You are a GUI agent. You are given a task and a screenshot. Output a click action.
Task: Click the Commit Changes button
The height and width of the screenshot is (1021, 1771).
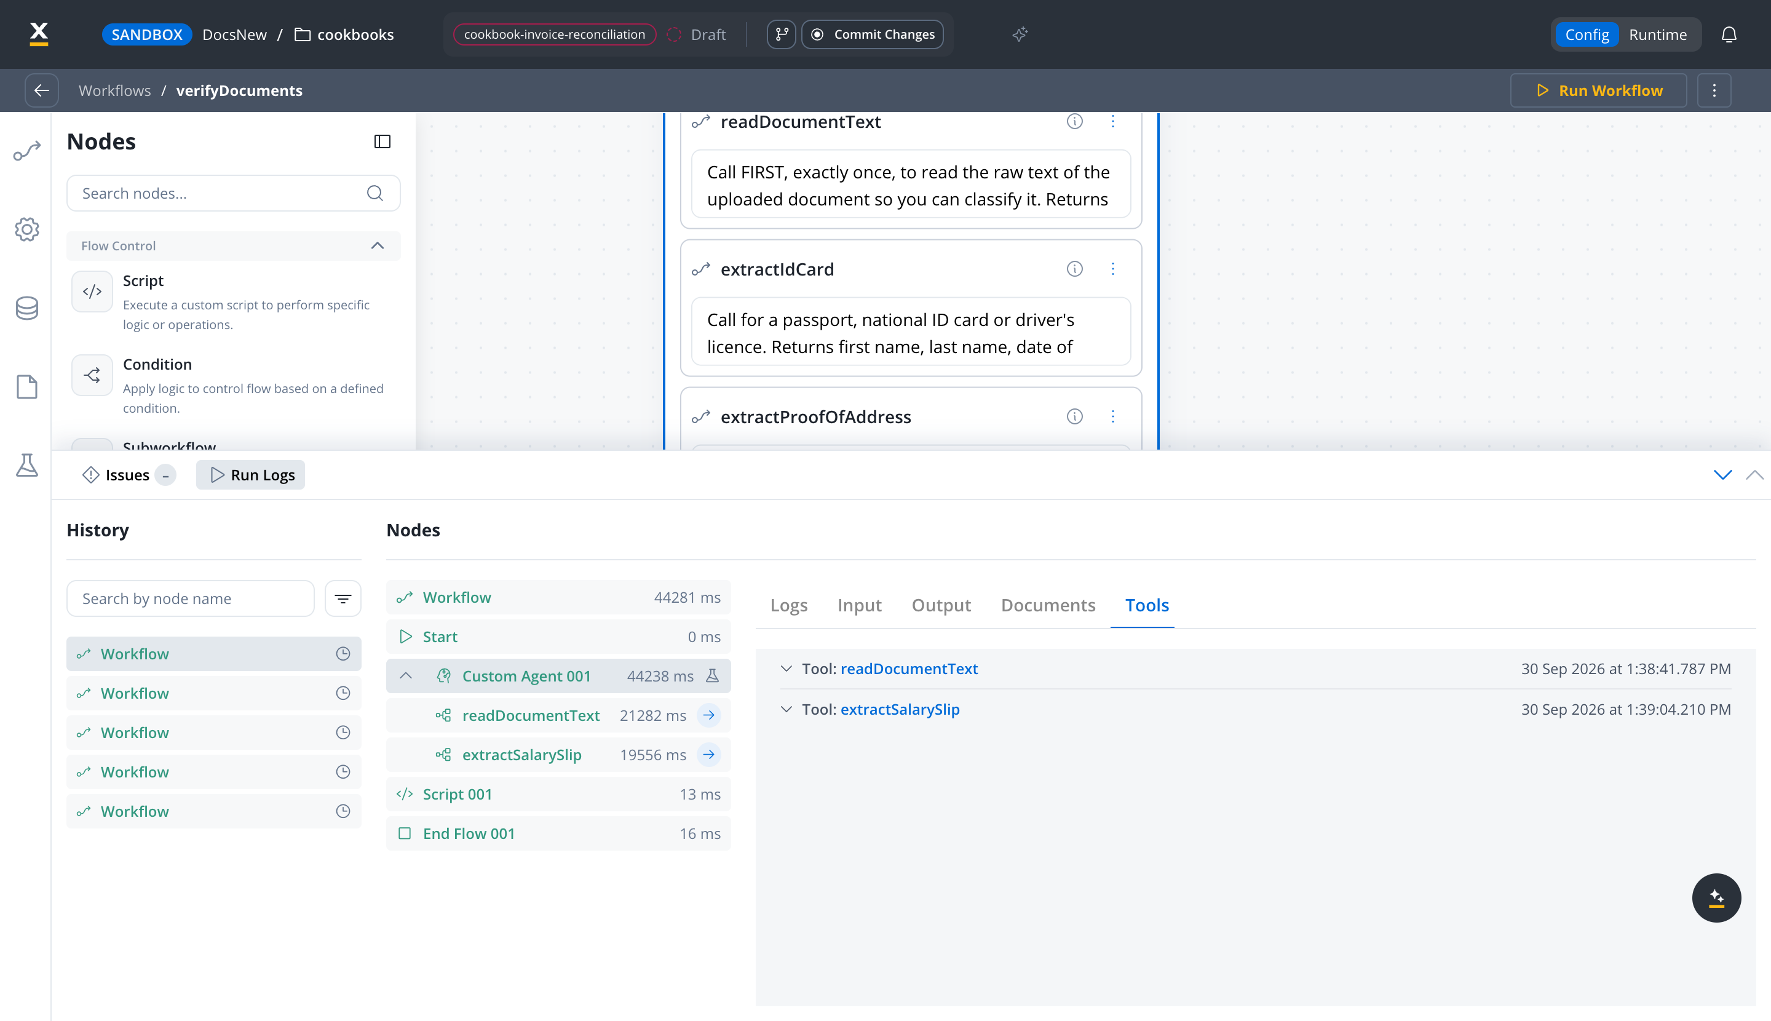[x=873, y=34]
